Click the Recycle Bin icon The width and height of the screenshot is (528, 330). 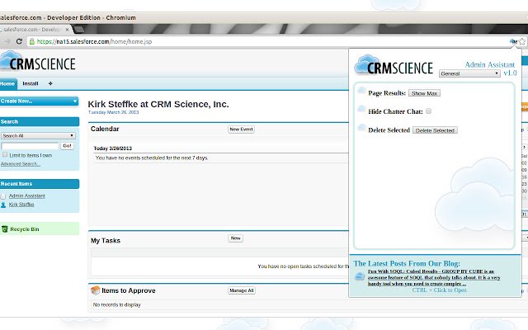5,229
